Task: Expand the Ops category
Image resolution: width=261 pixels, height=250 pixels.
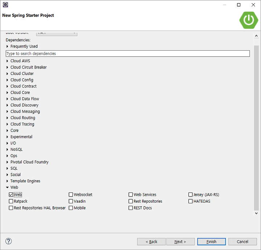Action: 7,156
